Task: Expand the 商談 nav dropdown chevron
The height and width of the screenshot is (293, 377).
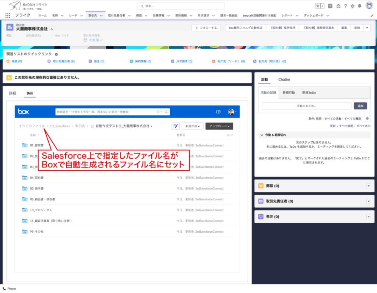Action: click(x=146, y=15)
